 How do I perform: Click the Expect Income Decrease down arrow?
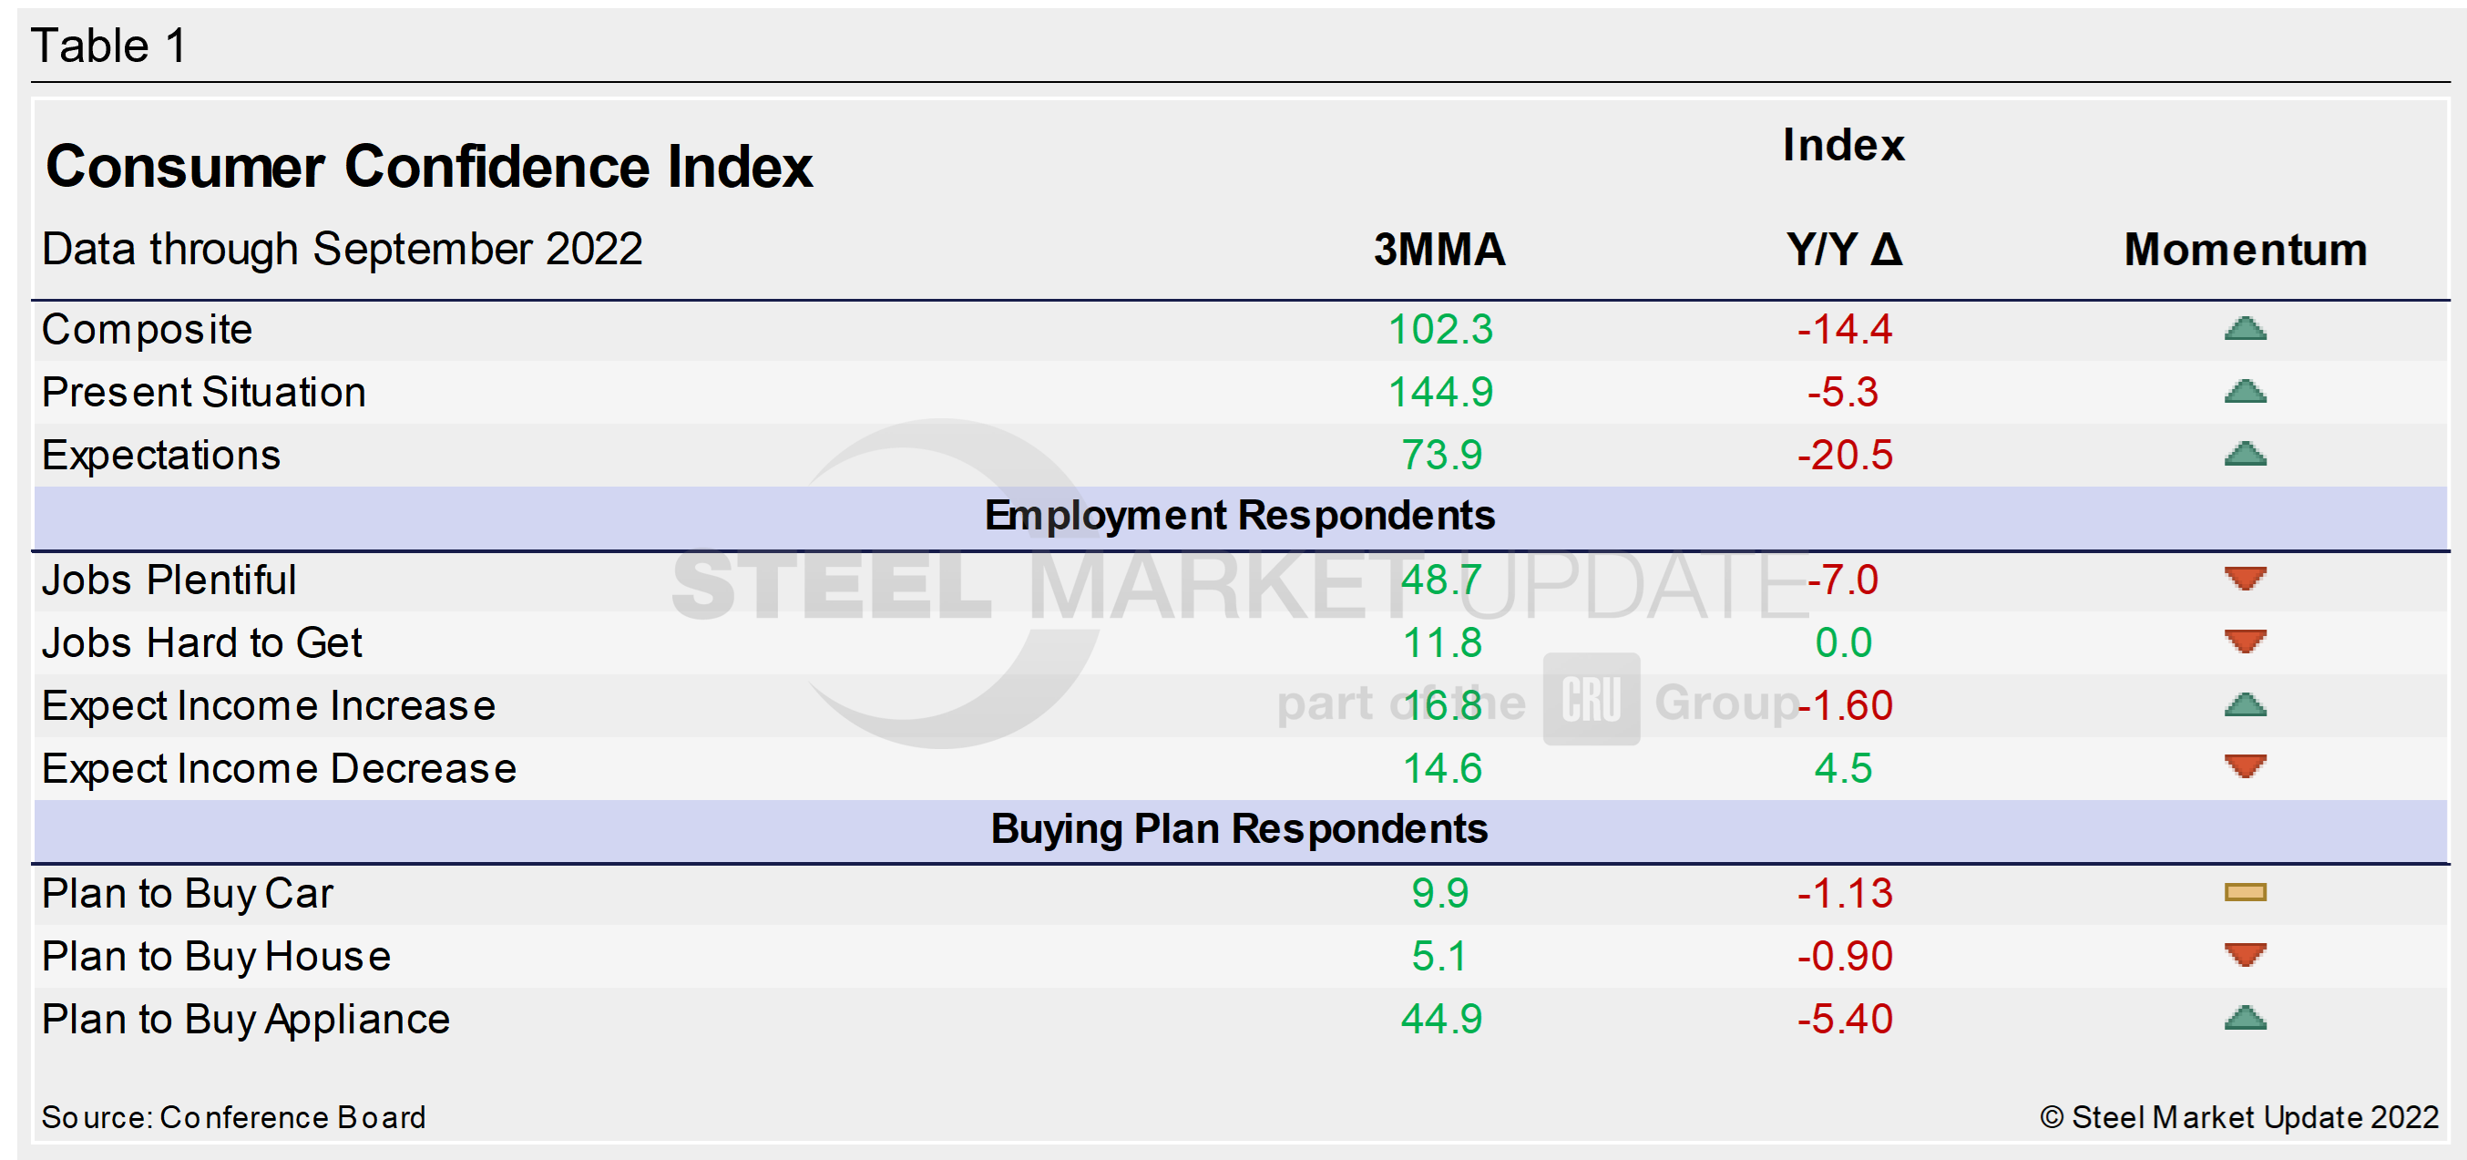(2245, 766)
